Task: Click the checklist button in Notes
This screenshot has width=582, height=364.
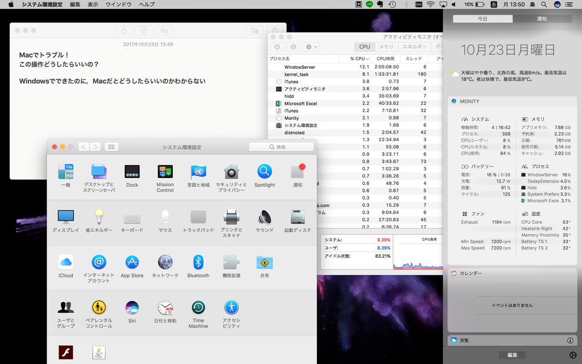Action: coord(144,30)
